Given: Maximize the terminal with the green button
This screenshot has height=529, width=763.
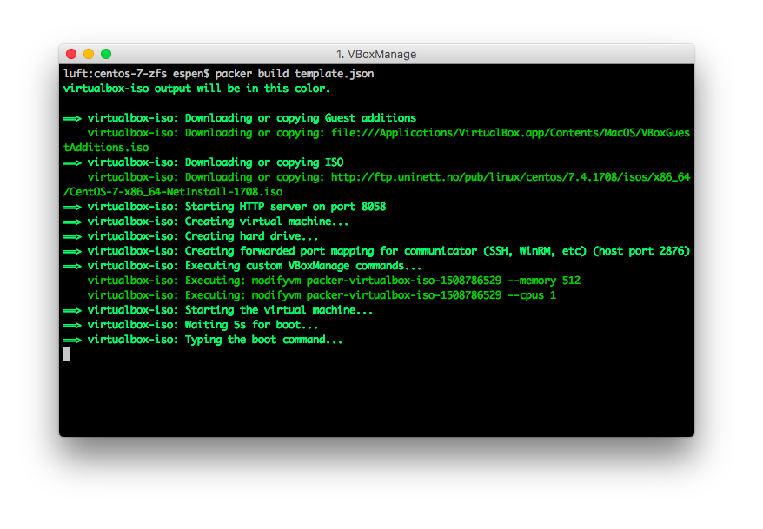Looking at the screenshot, I should (x=106, y=54).
